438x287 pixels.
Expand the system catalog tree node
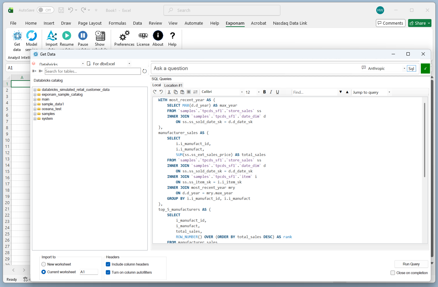tap(35, 119)
